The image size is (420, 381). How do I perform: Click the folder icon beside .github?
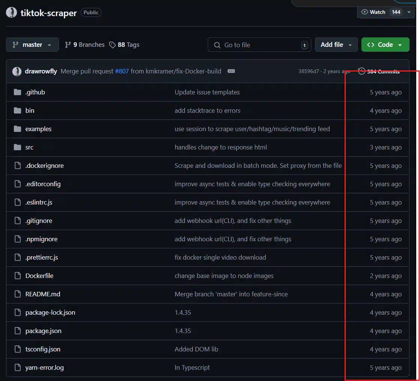(17, 92)
